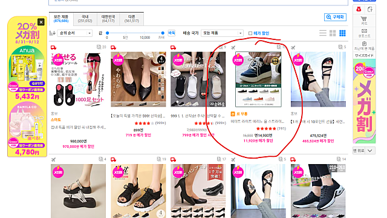Click the サイズガイド size guide link
This screenshot has width=387, height=218.
[364, 55]
